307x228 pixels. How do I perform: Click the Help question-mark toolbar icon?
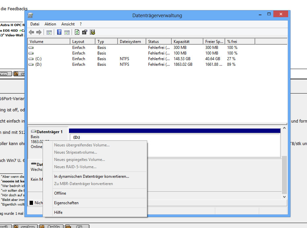click(59, 32)
